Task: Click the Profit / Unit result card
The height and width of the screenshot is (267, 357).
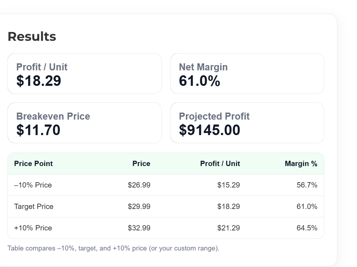Action: (84, 74)
